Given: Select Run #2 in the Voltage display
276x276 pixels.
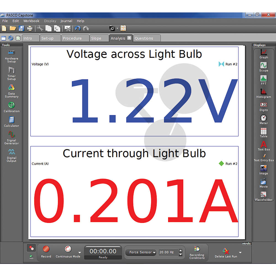Looking at the screenshot, I should (x=228, y=64).
